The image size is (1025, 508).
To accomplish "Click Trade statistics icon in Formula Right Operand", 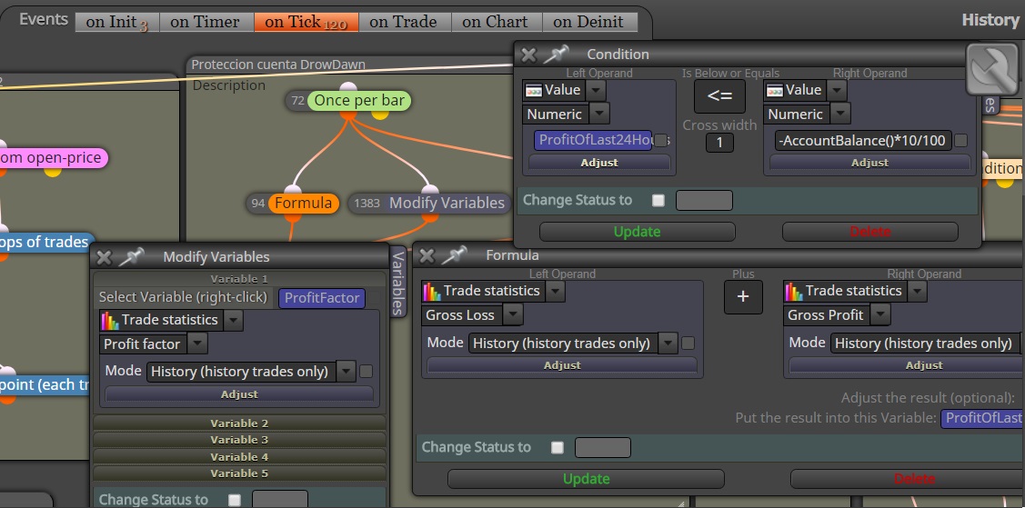I will pos(794,291).
